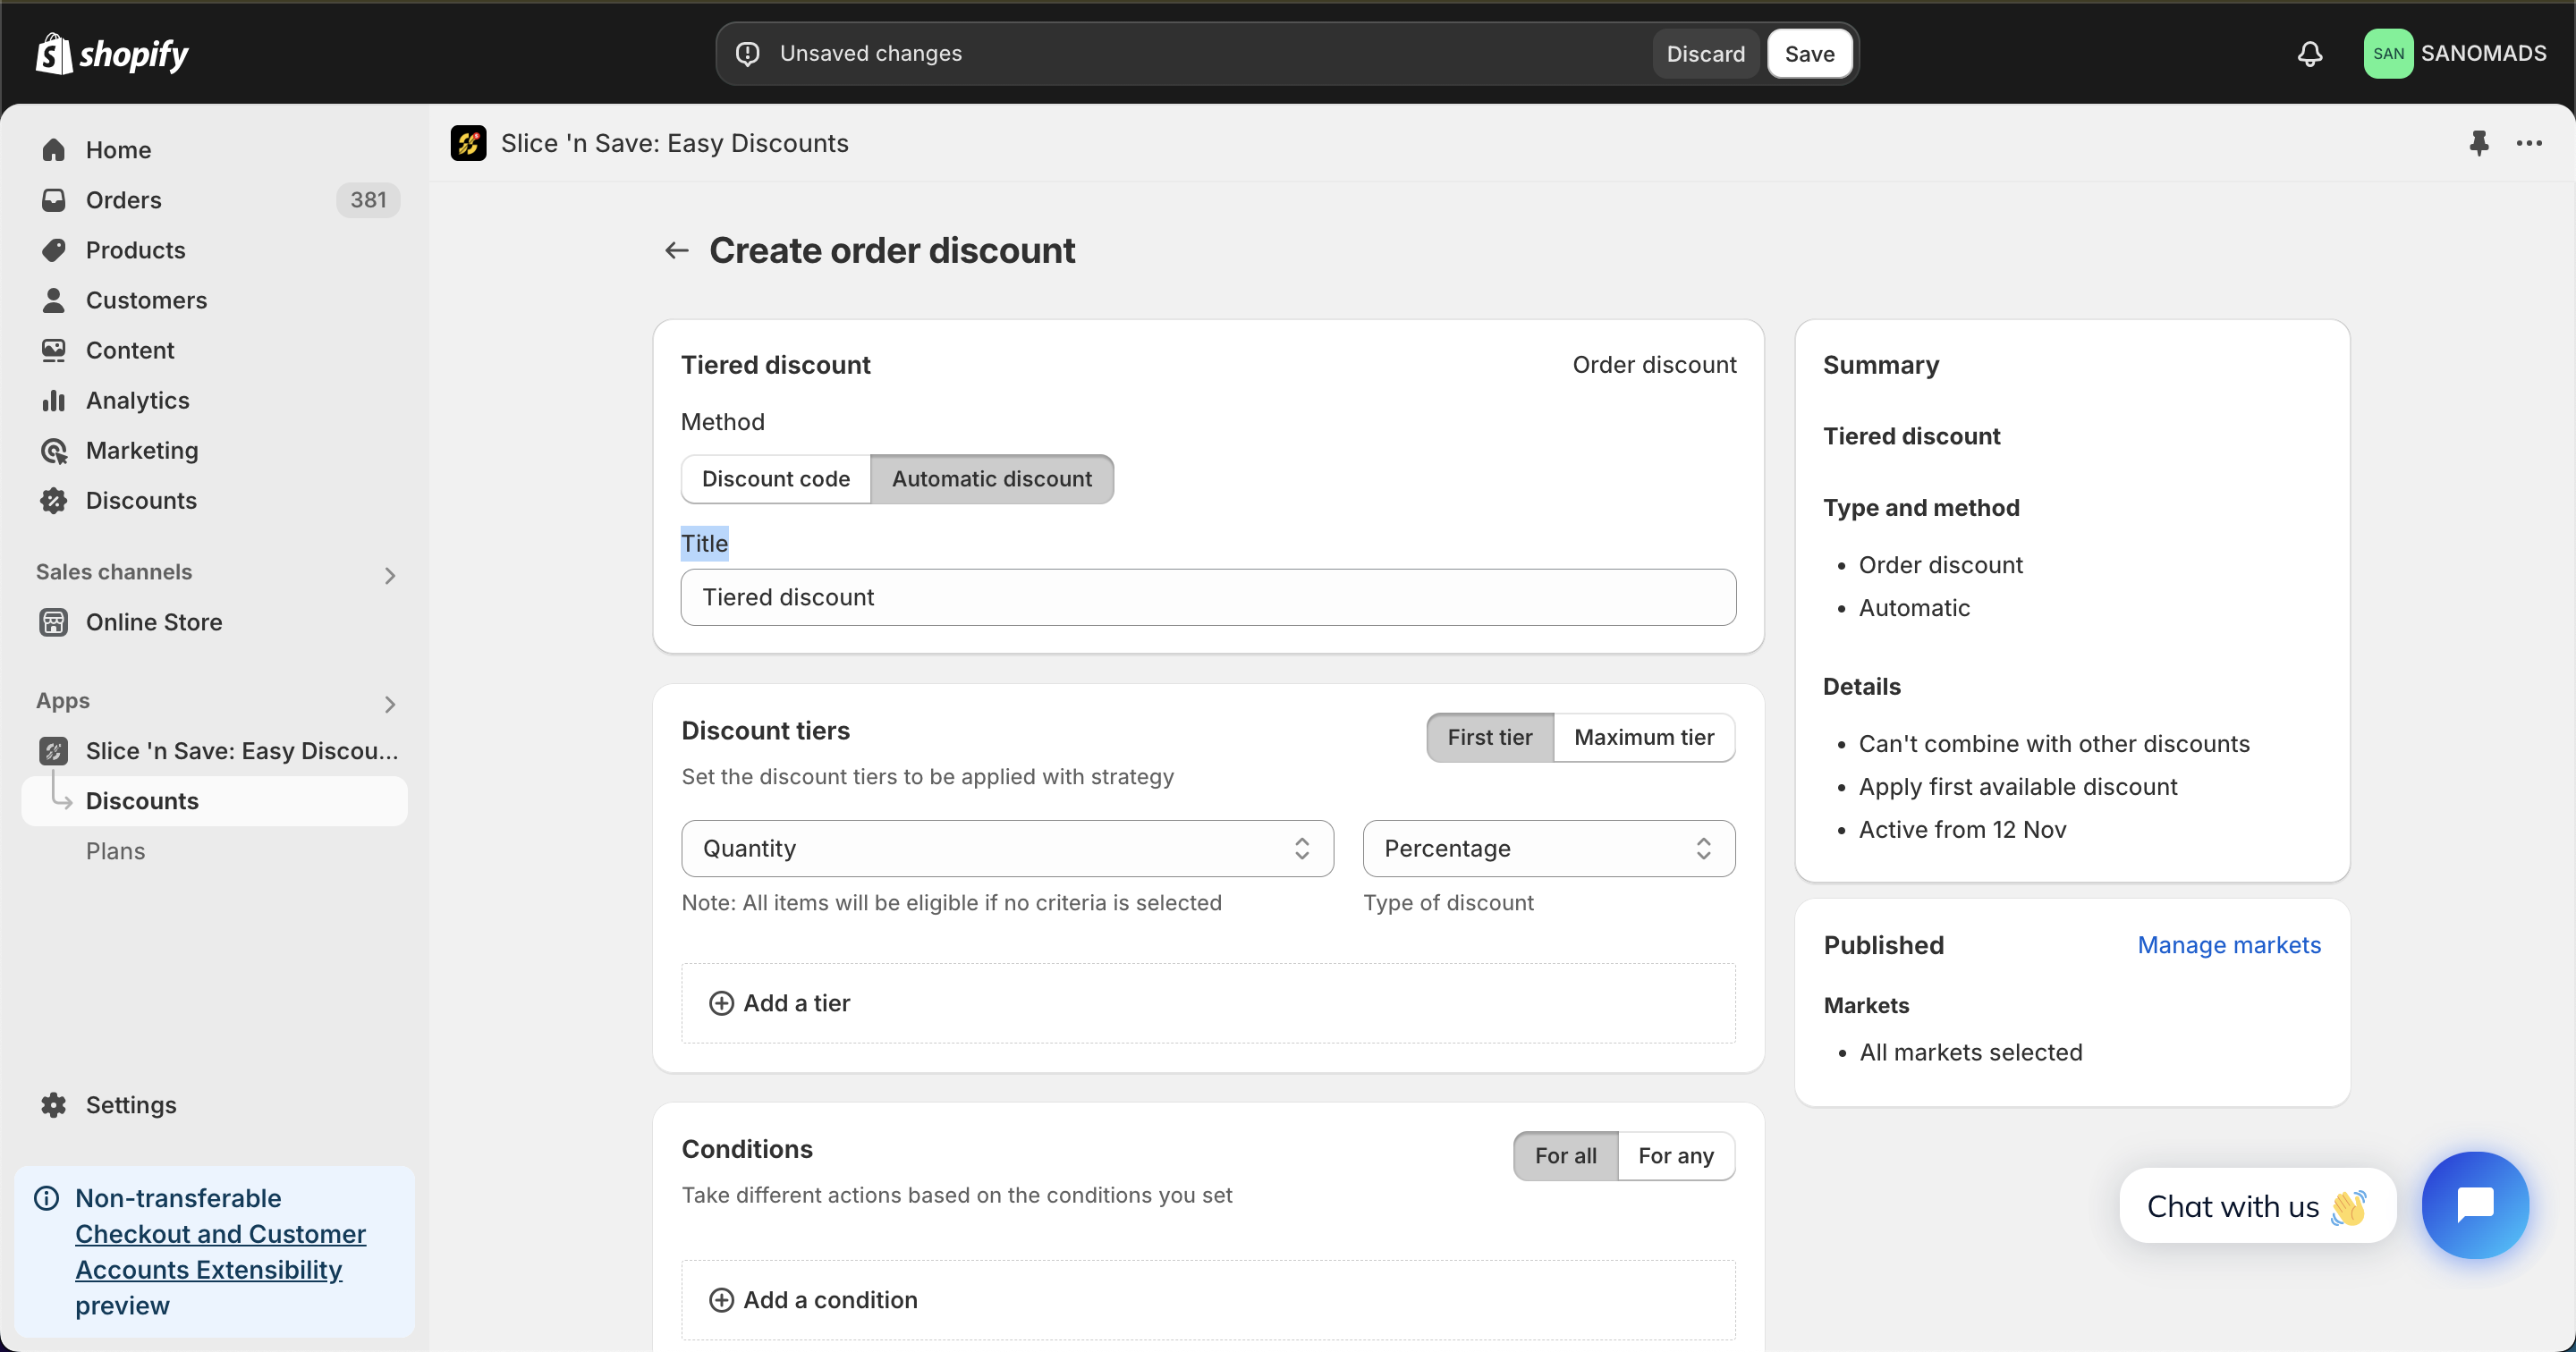
Task: Click the Shopify logo in the header
Action: pyautogui.click(x=112, y=54)
